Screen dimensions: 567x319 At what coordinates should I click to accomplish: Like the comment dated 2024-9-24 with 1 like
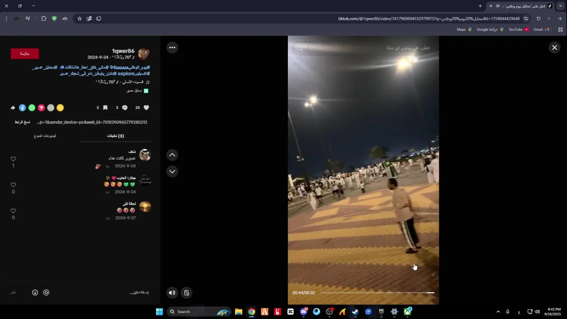click(x=13, y=159)
